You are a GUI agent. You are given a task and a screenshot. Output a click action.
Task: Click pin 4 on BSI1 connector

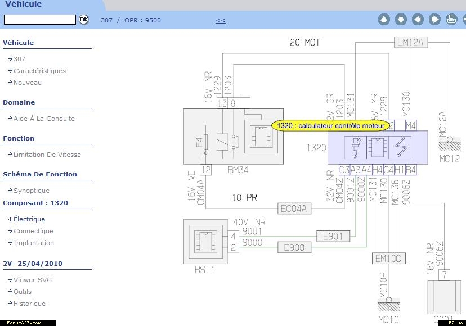coord(234,236)
